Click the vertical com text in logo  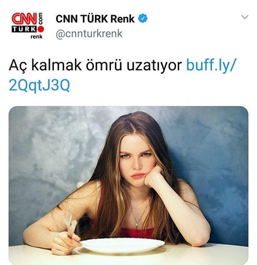pyautogui.click(x=40, y=18)
